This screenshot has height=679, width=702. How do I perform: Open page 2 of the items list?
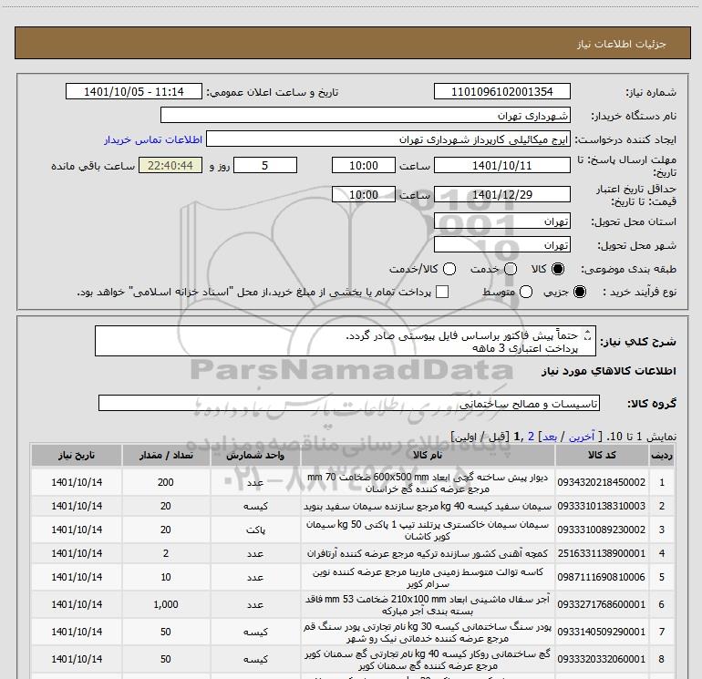coord(531,437)
